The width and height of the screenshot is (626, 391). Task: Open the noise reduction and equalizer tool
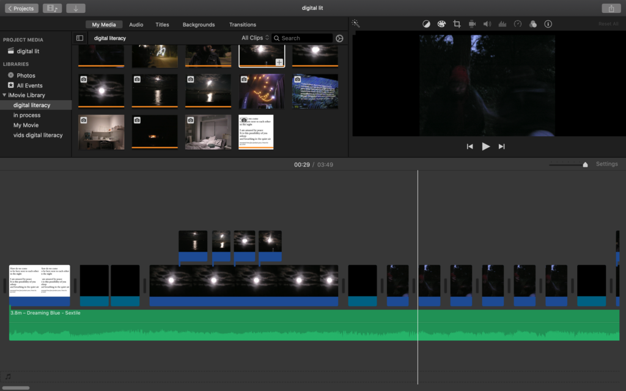click(x=503, y=24)
